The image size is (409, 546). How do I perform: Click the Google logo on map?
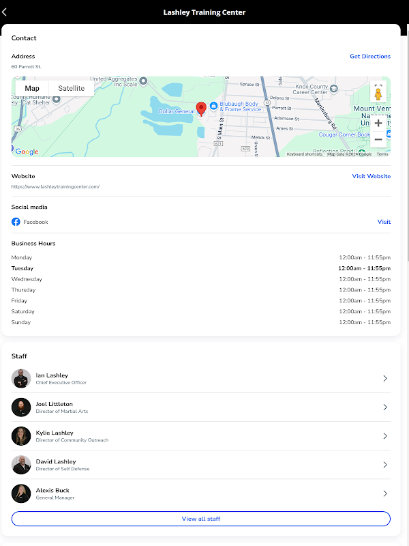click(x=27, y=152)
